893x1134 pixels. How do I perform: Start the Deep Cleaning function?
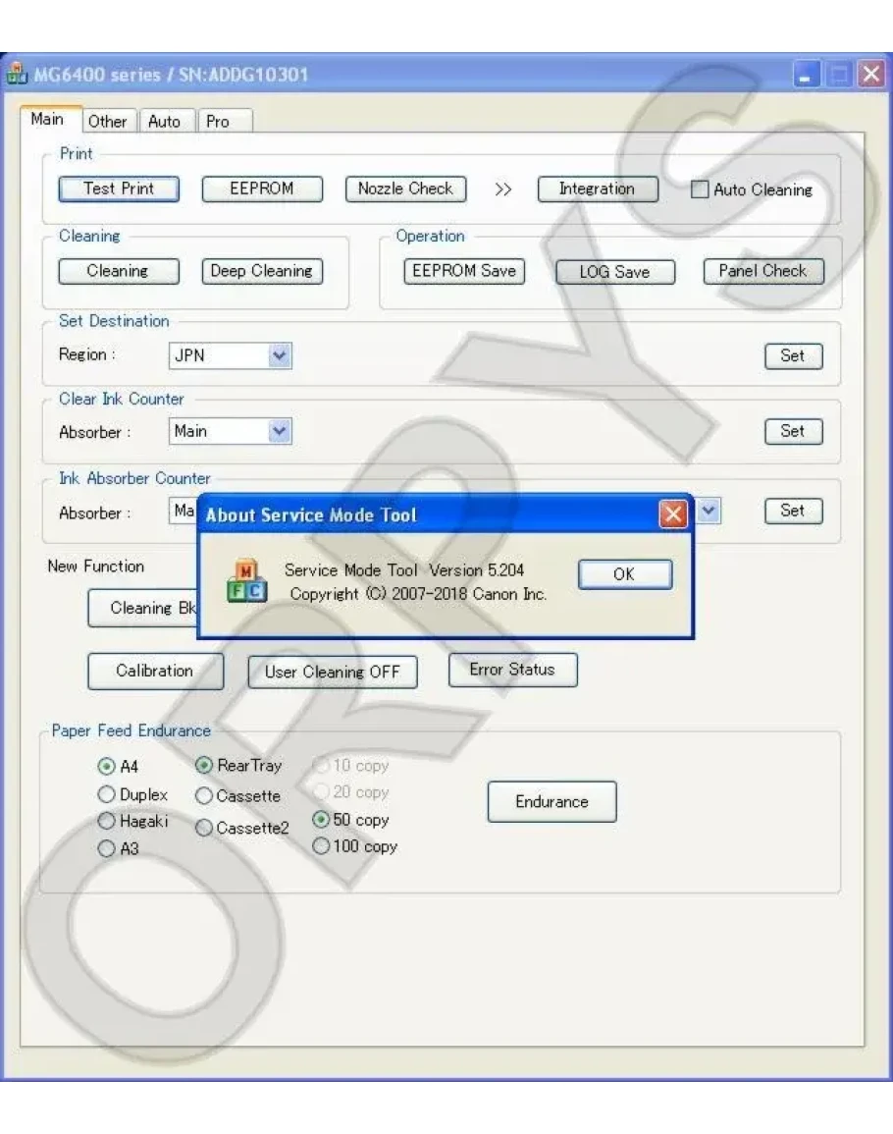(x=261, y=272)
